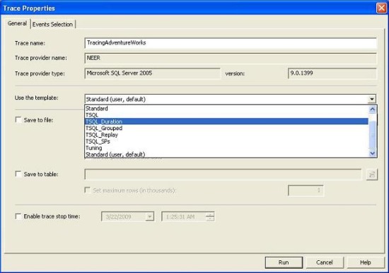389x273 pixels.
Task: Open the trace stop date dropdown
Action: pos(149,216)
